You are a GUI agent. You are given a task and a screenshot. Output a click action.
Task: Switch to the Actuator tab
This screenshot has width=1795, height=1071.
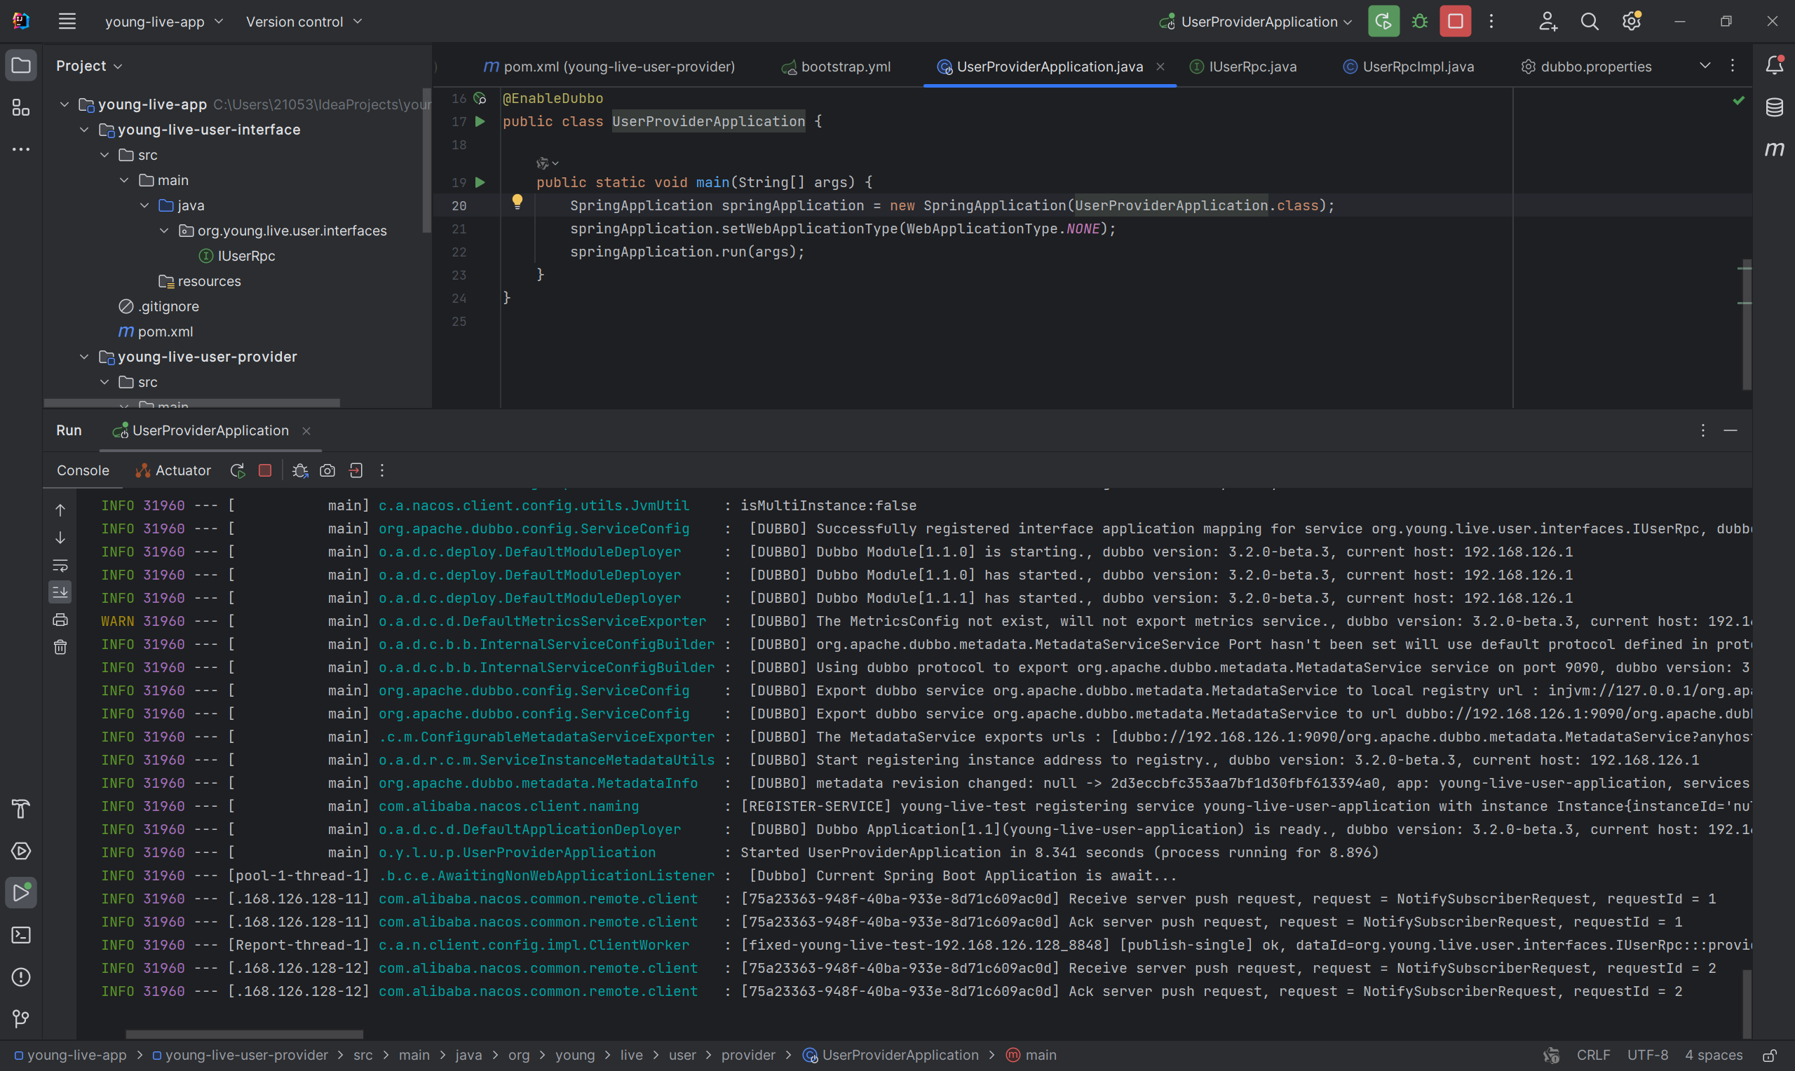(x=173, y=470)
